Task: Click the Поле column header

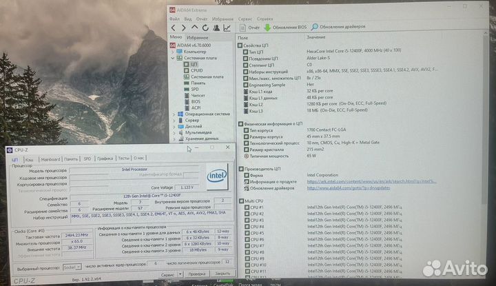Action: 243,38
